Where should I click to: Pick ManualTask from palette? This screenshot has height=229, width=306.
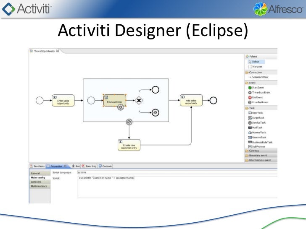[257, 133]
